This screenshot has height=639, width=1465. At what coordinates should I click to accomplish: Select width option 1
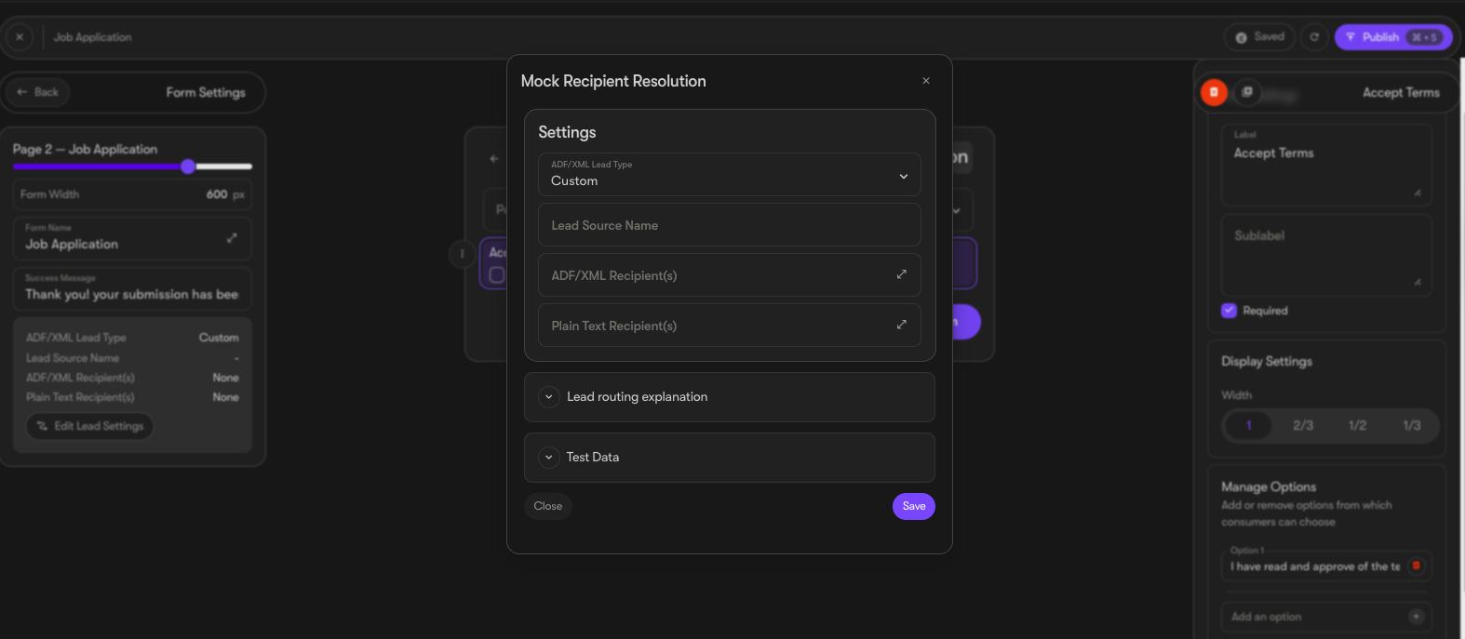click(1249, 425)
